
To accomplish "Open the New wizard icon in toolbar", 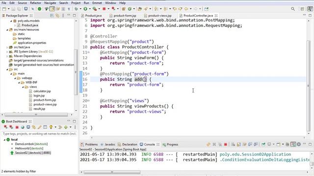I will click(4, 9).
